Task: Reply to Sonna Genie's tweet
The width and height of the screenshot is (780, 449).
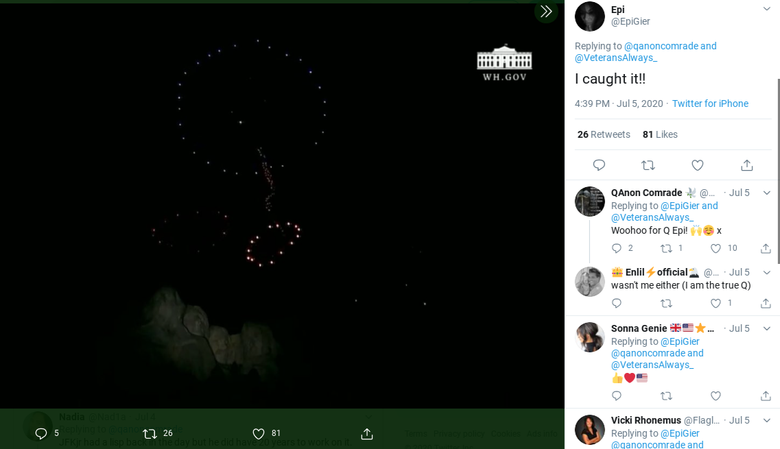Action: [x=616, y=396]
